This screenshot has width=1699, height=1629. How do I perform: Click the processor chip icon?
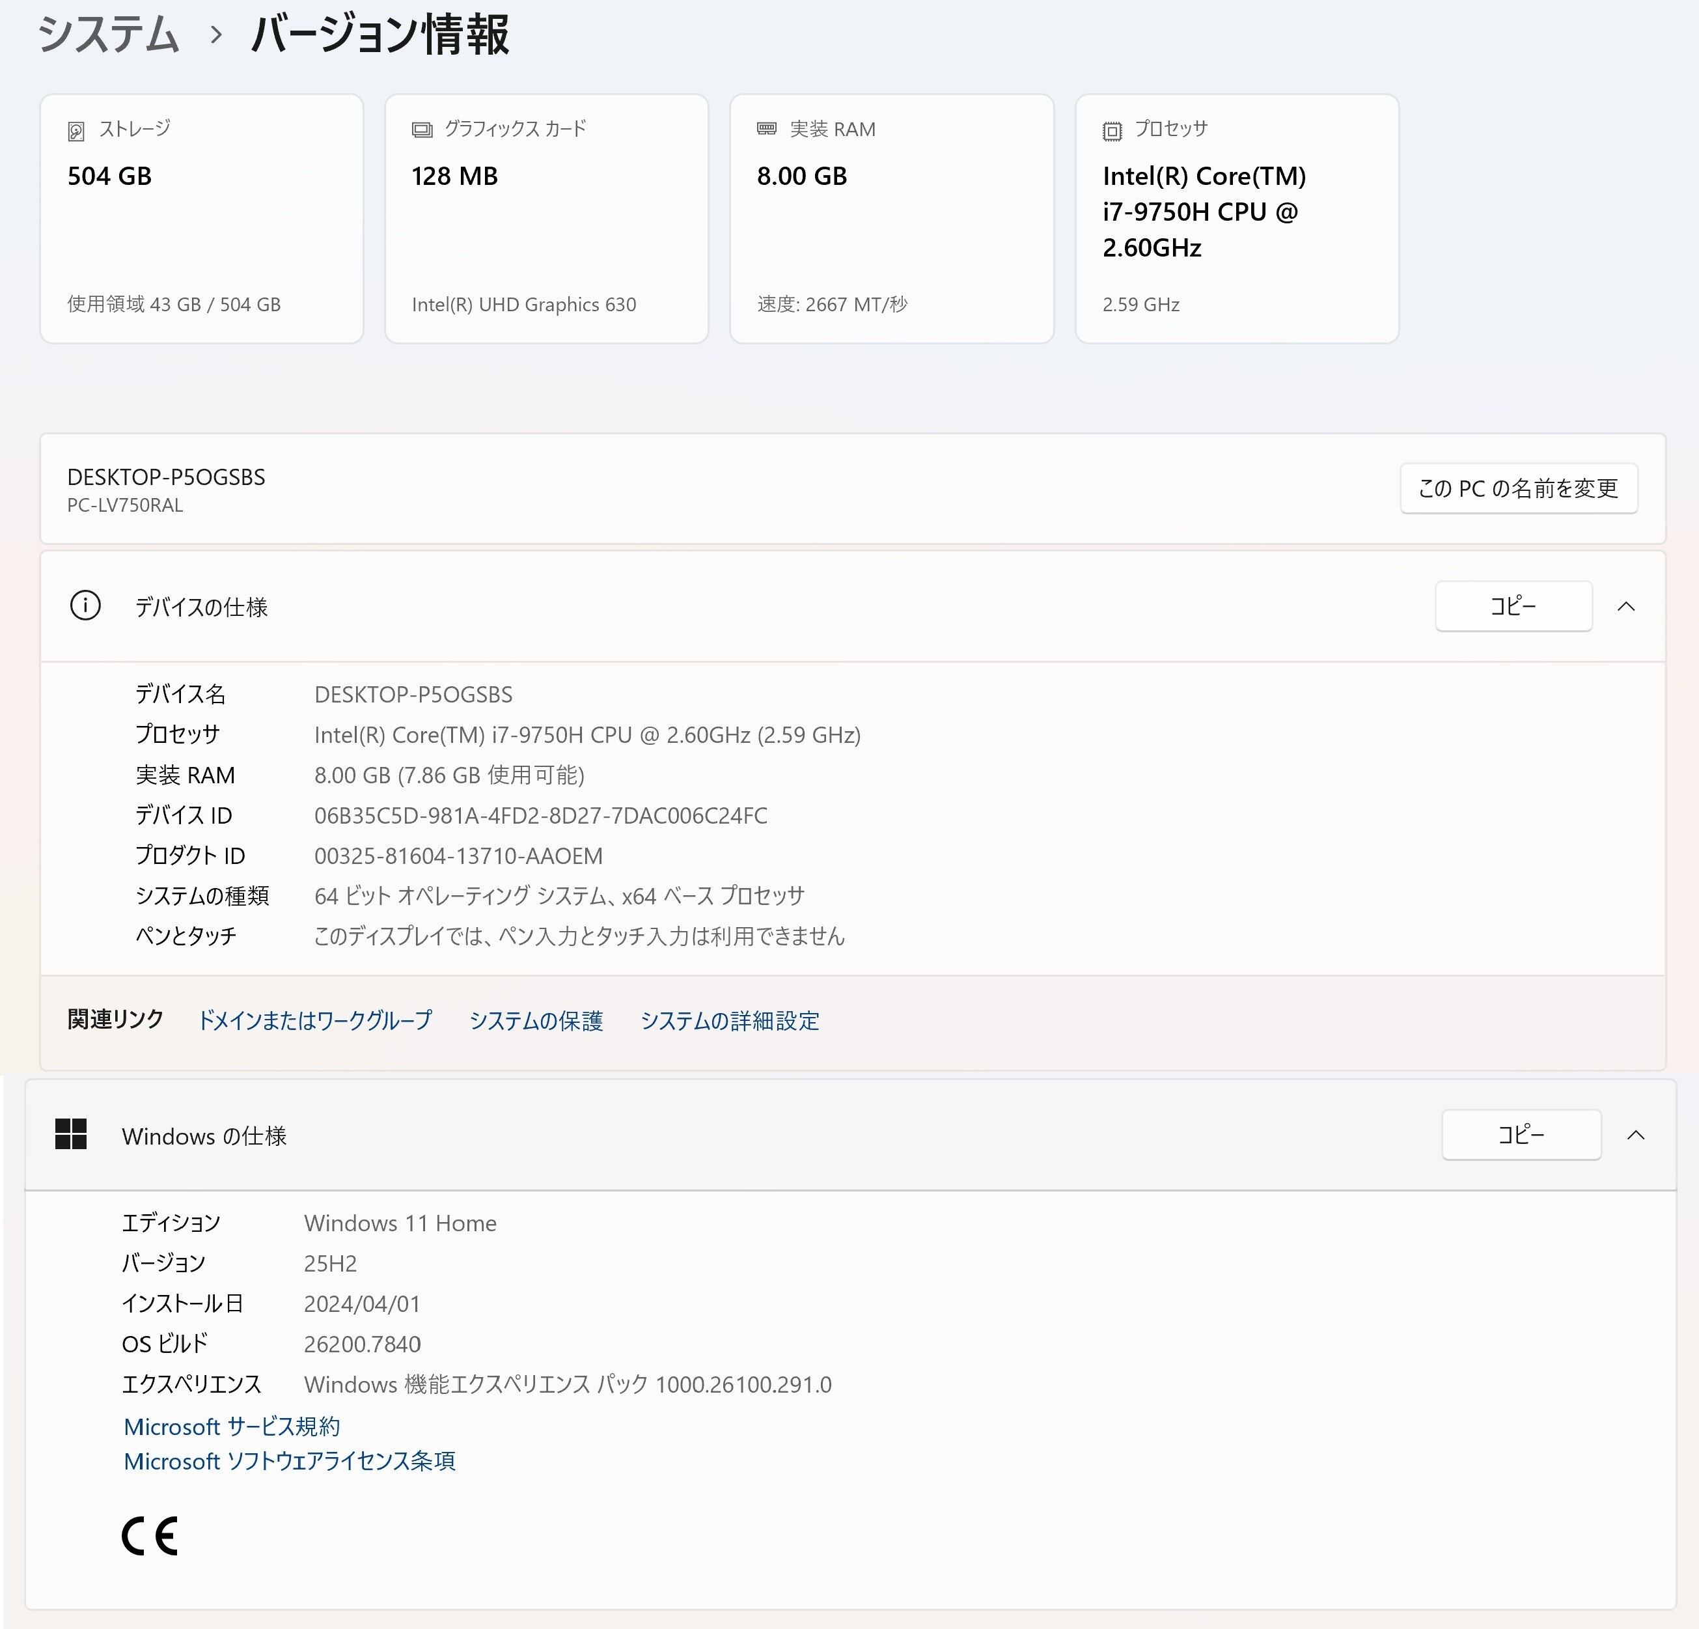click(1112, 131)
